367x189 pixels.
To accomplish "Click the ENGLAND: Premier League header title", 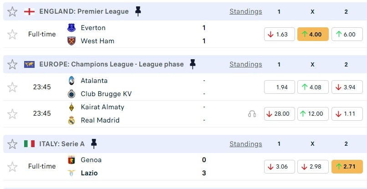I will coord(84,11).
